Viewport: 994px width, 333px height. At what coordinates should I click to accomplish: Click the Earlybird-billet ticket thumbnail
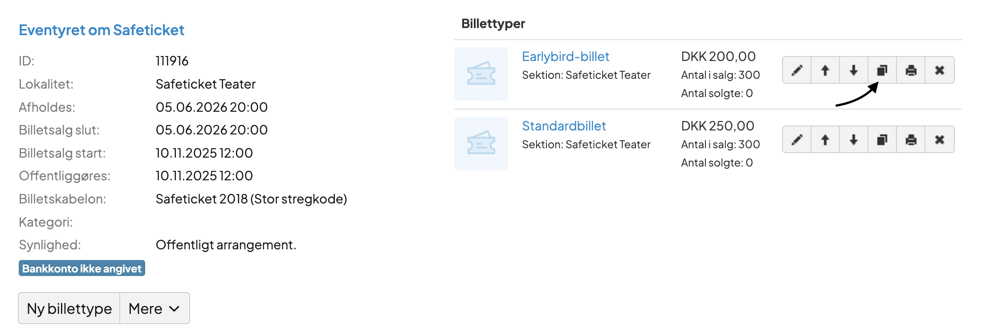point(481,74)
